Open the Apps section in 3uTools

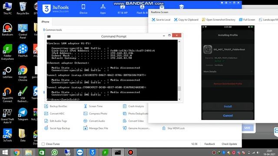103,9
